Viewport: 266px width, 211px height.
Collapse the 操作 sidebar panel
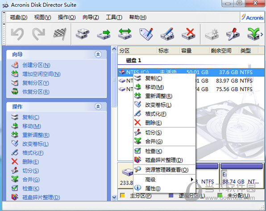[98, 106]
